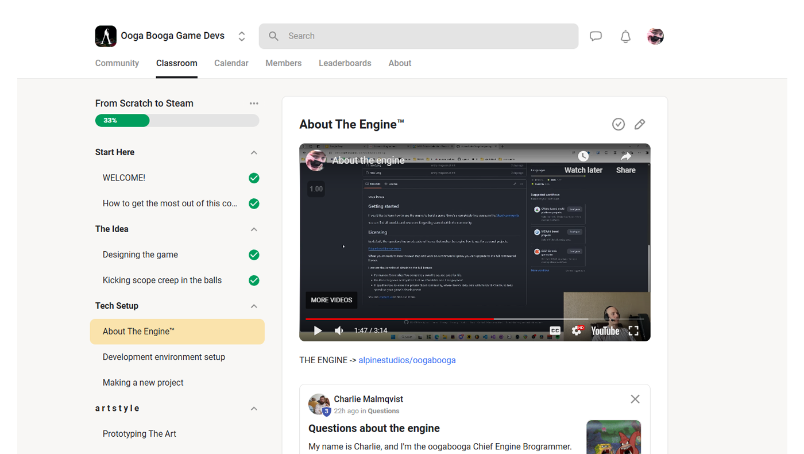Click in the Search field
The image size is (804, 454).
[x=418, y=36]
